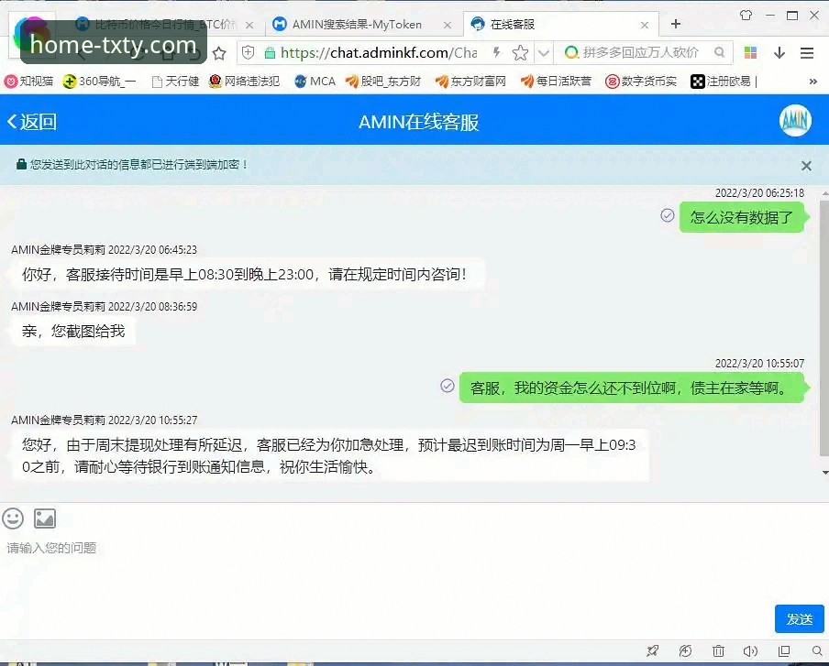The height and width of the screenshot is (666, 829).
Task: Click the reply about 周末提现处理有所延迟
Action: 329,456
